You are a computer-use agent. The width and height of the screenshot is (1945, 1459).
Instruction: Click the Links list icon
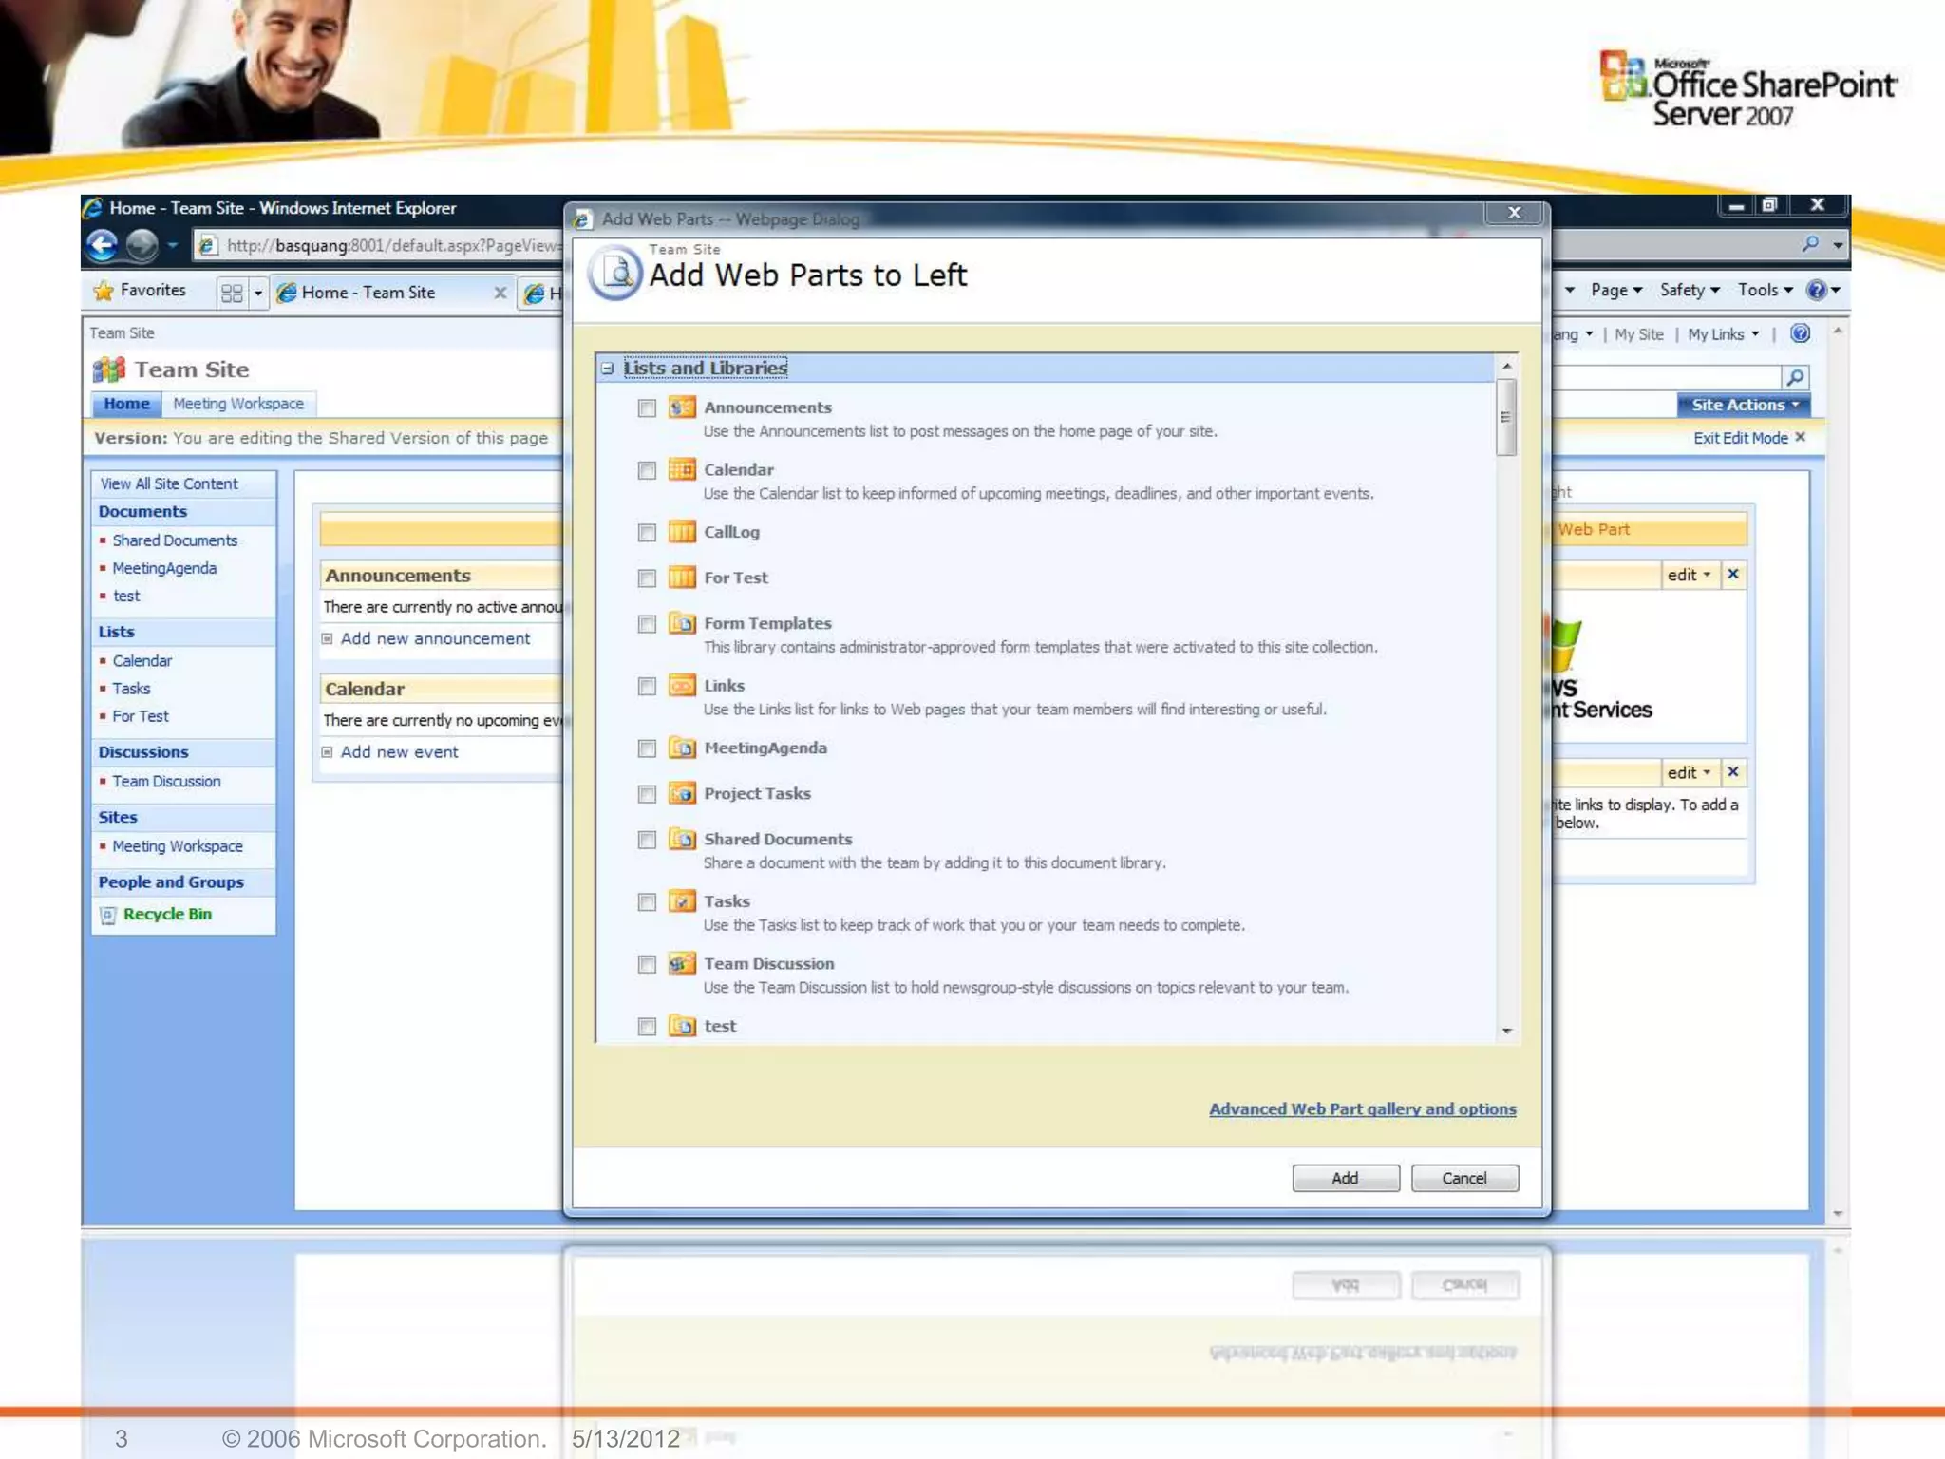click(681, 685)
